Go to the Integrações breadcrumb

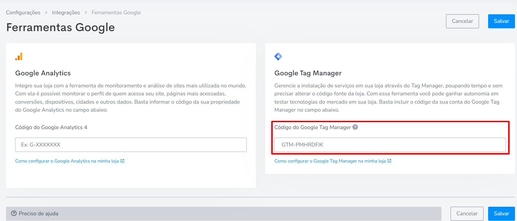[x=66, y=13]
